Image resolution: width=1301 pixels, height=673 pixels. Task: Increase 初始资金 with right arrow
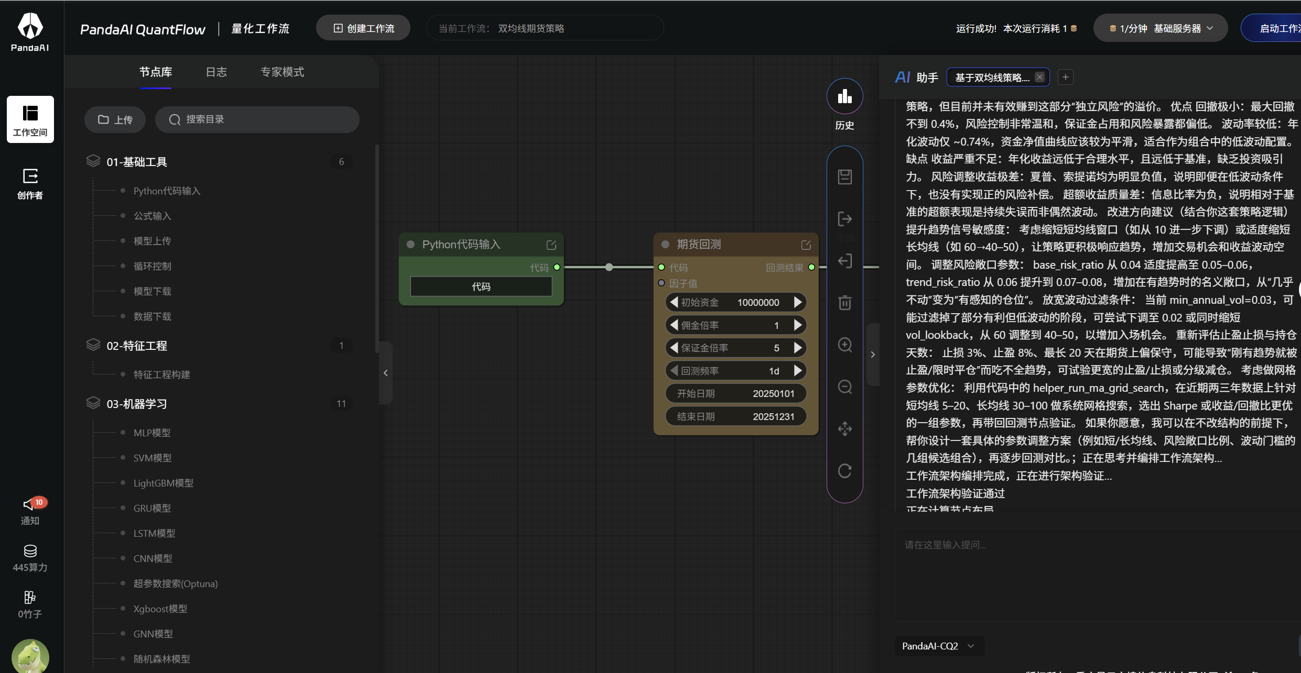(x=798, y=302)
